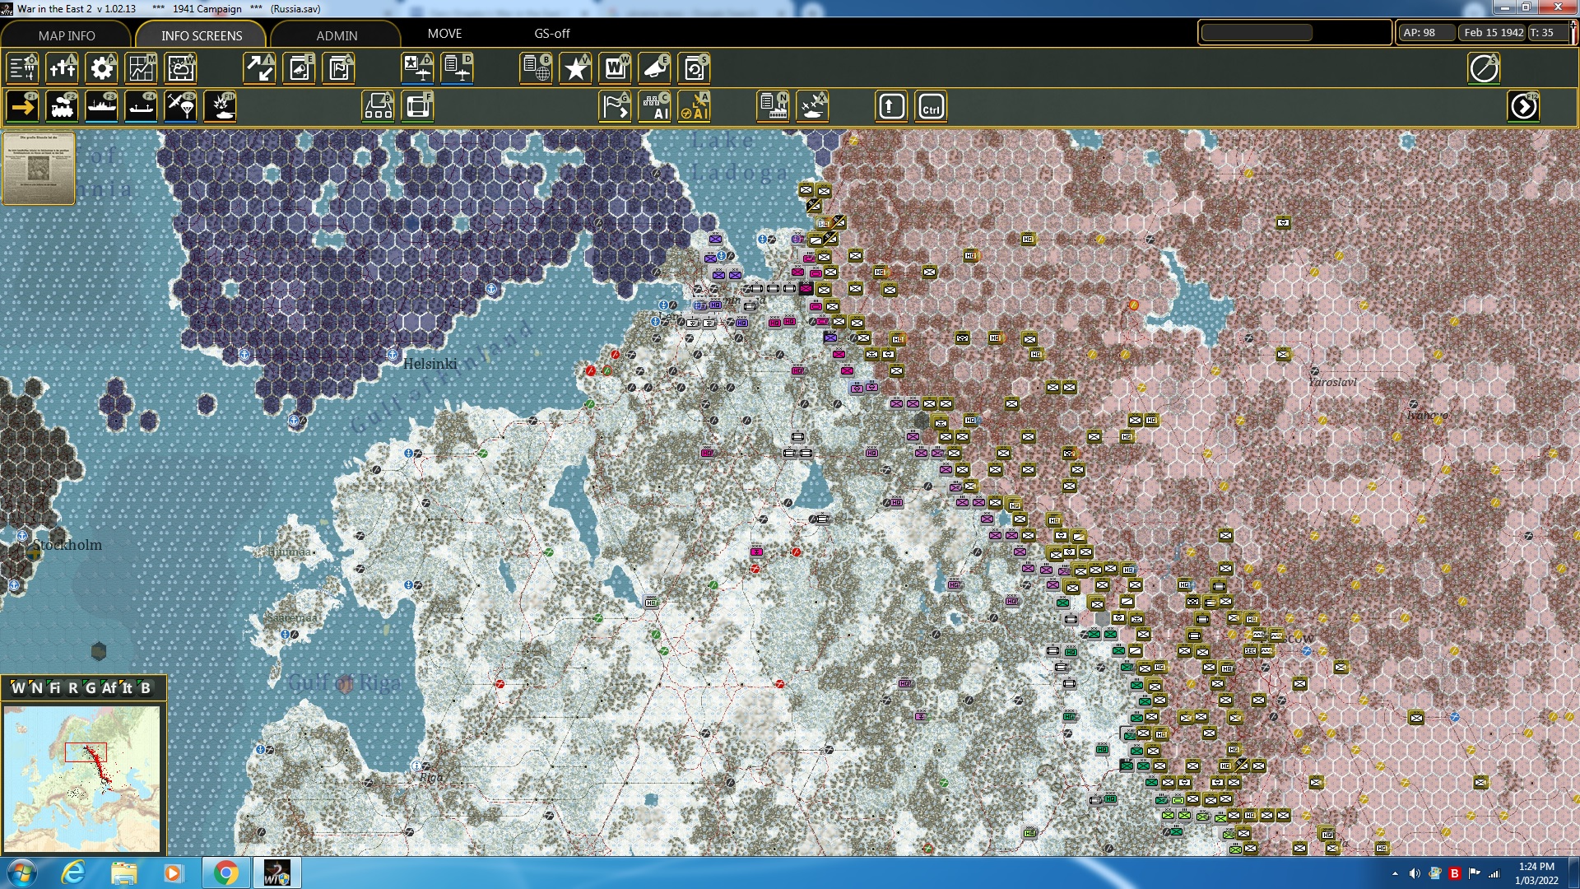This screenshot has width=1580, height=889.
Task: Launch Internet Explorer from the taskbar
Action: click(x=73, y=873)
